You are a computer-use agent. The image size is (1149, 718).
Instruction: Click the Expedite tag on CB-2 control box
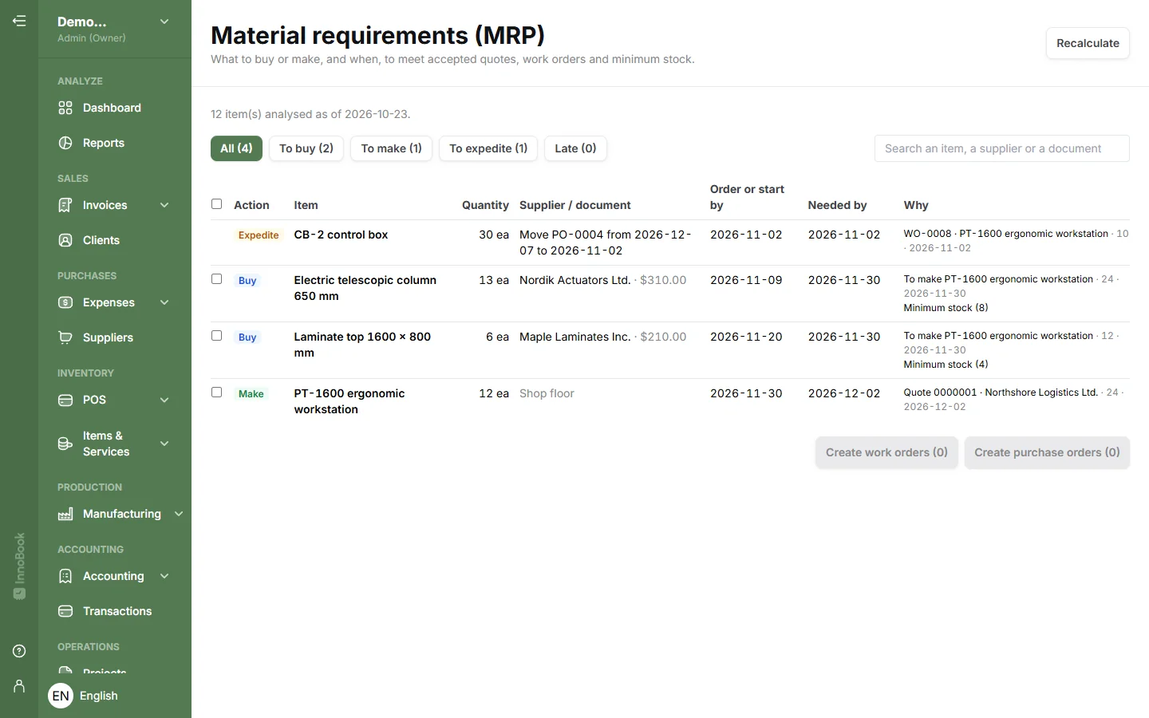[259, 235]
